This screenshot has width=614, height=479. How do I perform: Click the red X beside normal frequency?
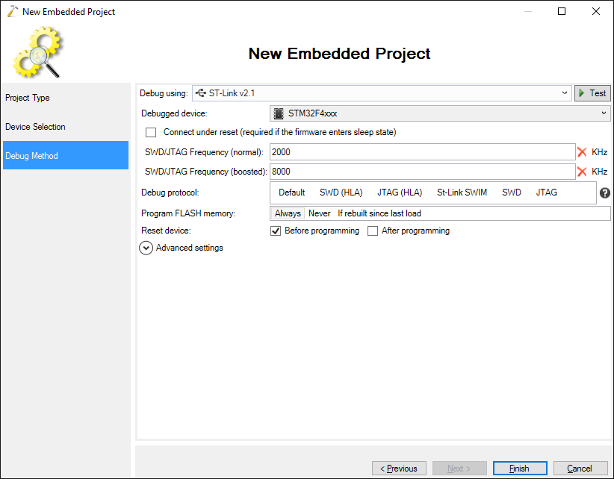(x=582, y=152)
